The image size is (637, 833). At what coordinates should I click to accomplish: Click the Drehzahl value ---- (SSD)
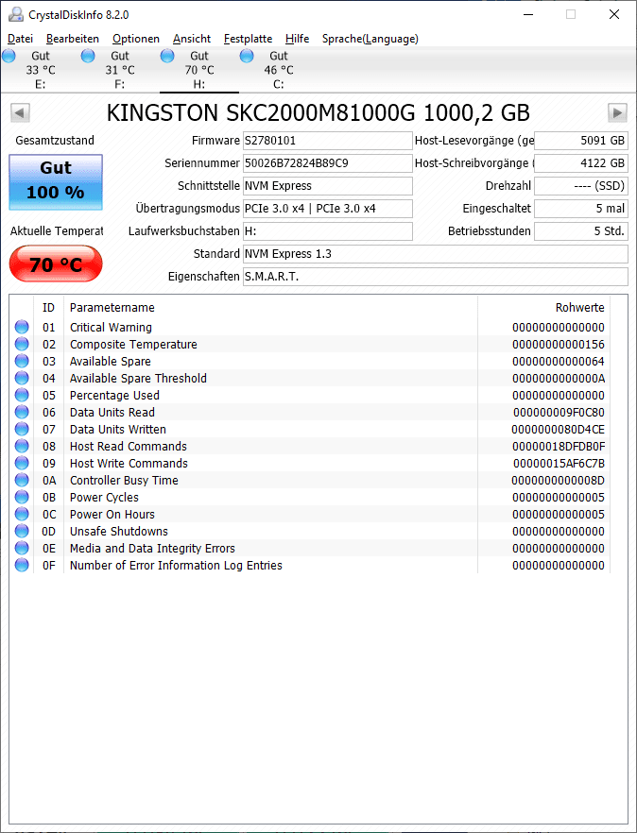[x=581, y=186]
